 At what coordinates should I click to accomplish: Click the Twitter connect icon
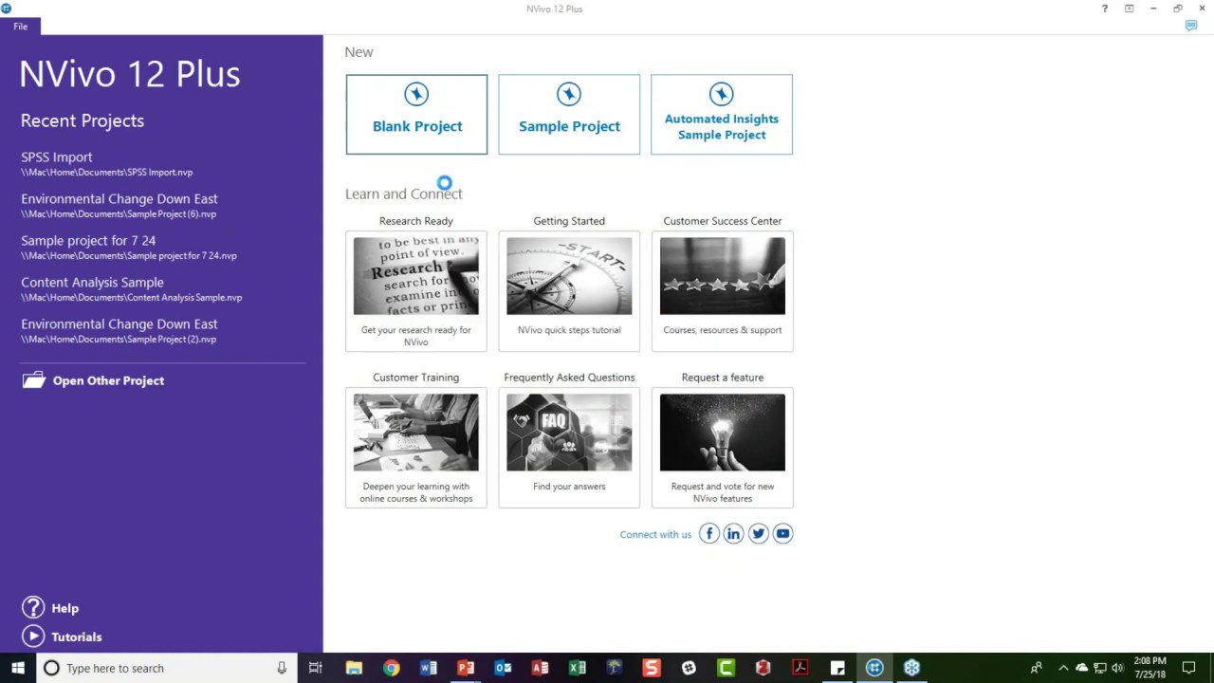pyautogui.click(x=758, y=534)
